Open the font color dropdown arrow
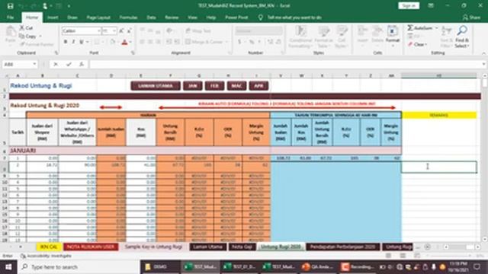Image resolution: width=488 pixels, height=274 pixels. [x=130, y=42]
